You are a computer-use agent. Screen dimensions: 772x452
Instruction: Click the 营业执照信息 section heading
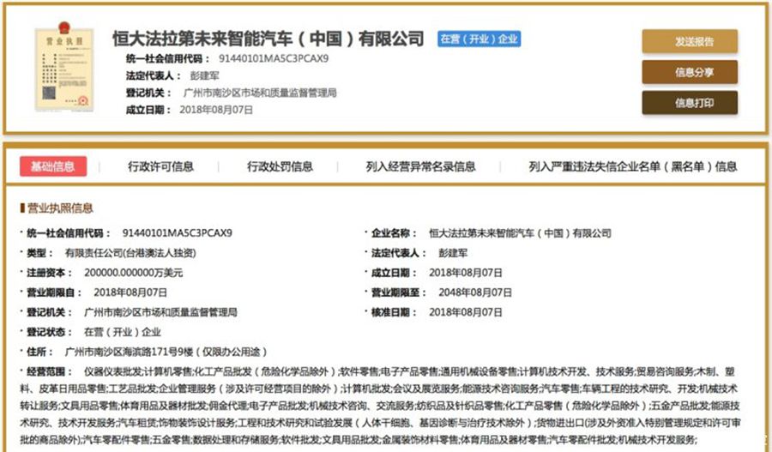[x=60, y=208]
